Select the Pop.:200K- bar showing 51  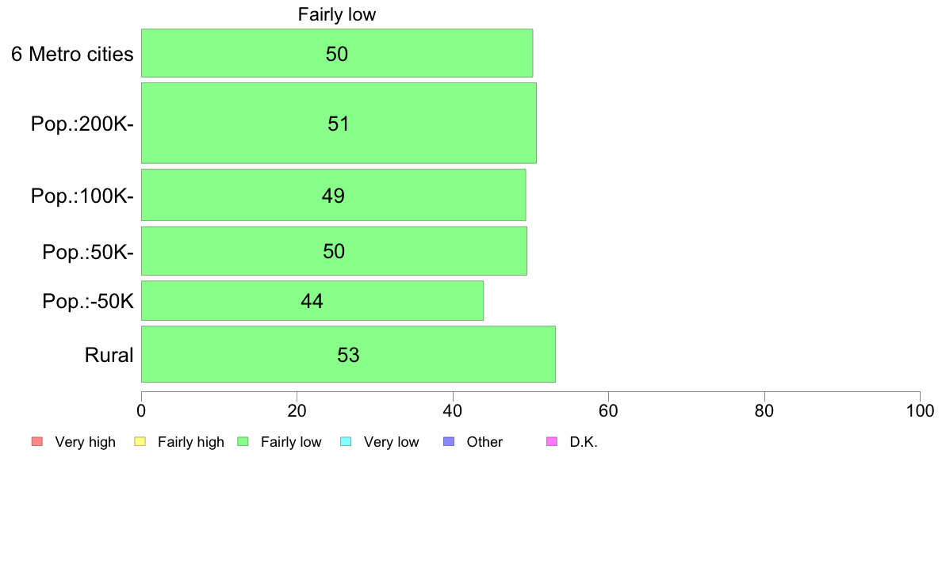(339, 123)
